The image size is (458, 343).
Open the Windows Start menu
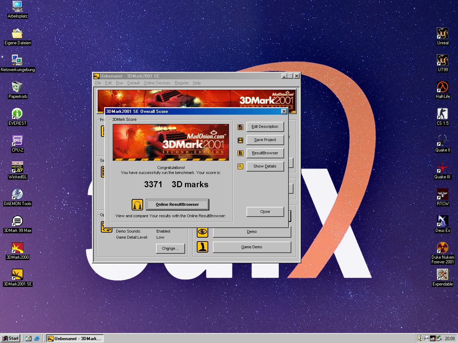point(10,338)
